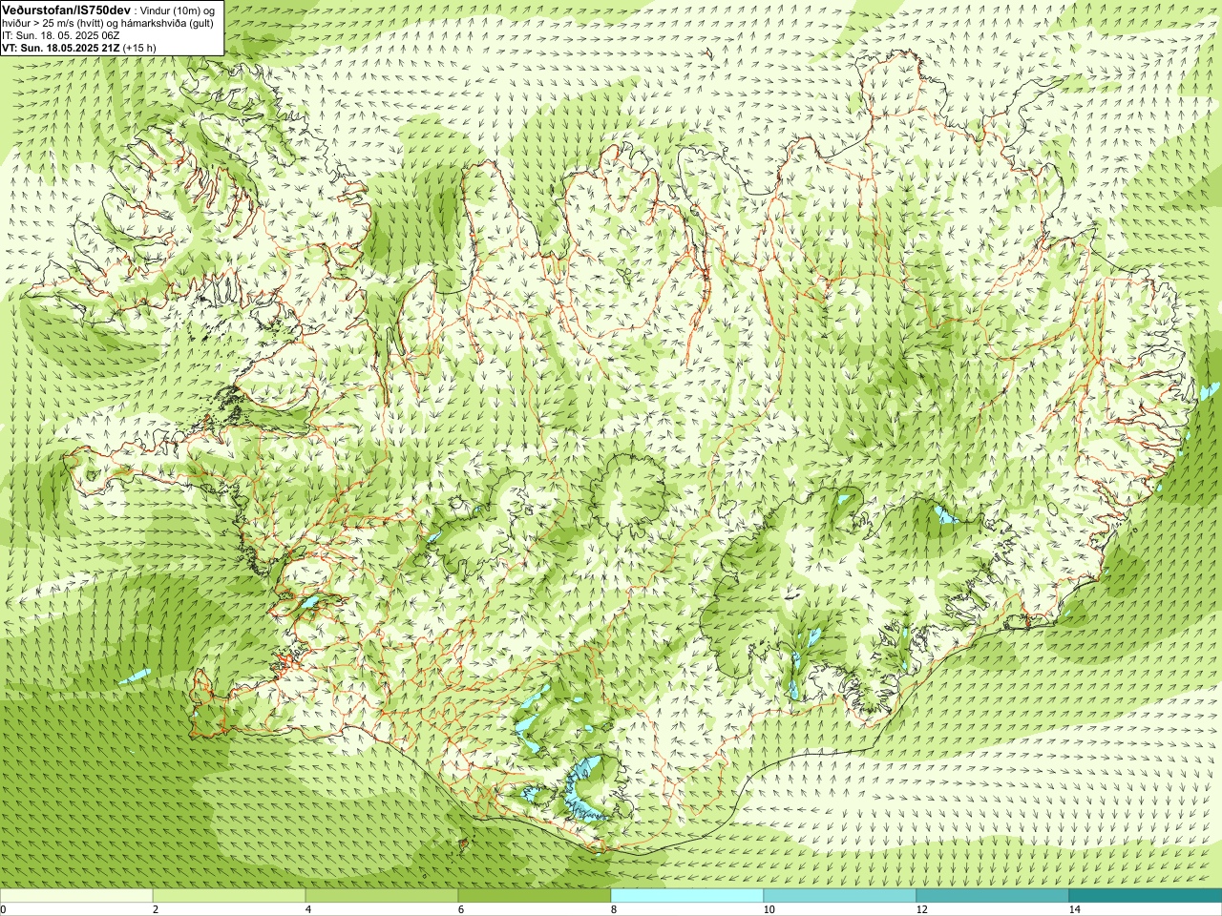Click the medium green 4–6 legend color segment
Viewport: 1222px width, 916px height.
coord(382,896)
